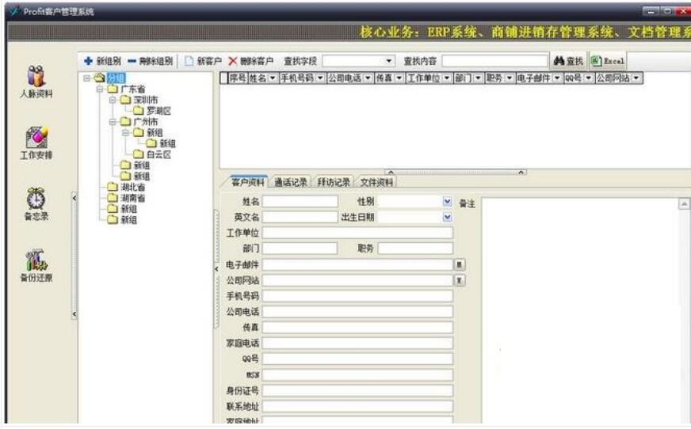Switch to the 文件资料 tab
691x429 pixels.
coord(376,182)
